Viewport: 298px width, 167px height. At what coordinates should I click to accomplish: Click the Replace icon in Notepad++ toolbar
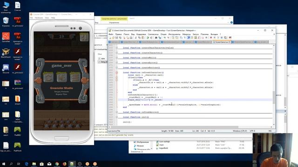[x=160, y=38]
